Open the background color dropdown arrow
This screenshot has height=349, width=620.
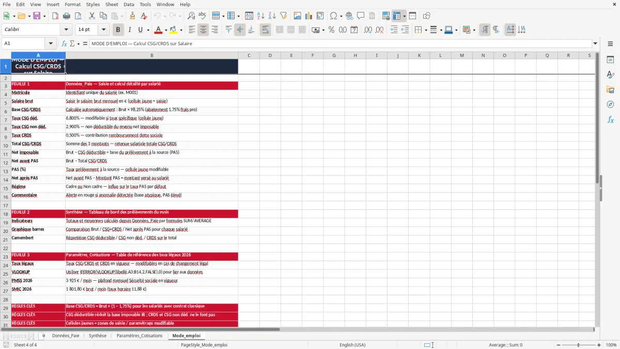(180, 30)
